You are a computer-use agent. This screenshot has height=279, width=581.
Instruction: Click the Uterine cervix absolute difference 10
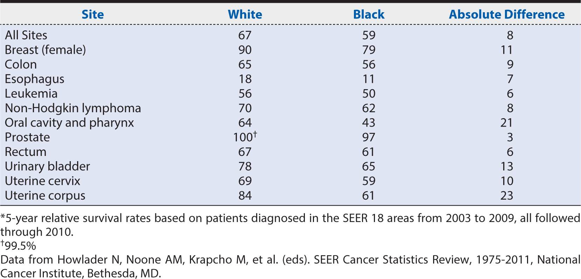tap(507, 181)
